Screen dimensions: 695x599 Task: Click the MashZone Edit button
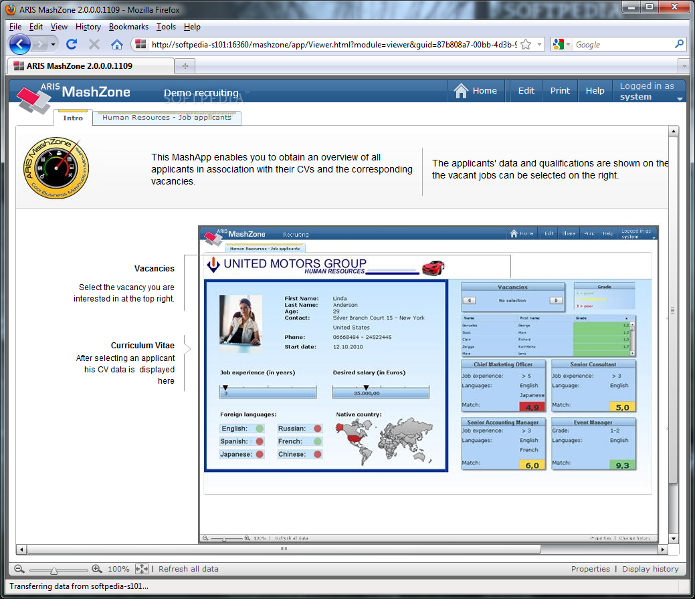point(526,91)
